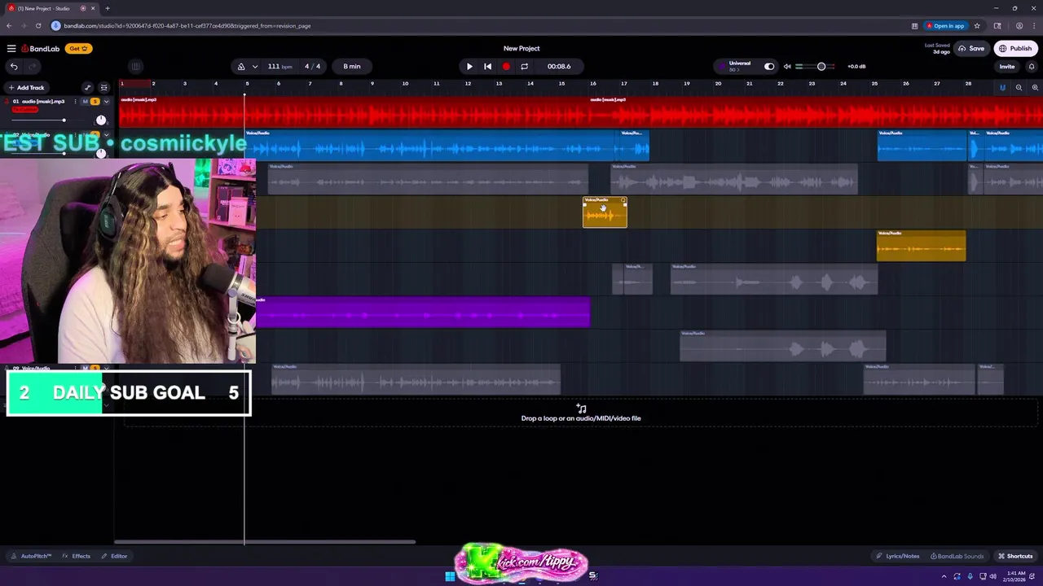Open the Editor panel
The image size is (1043, 586).
[114, 556]
